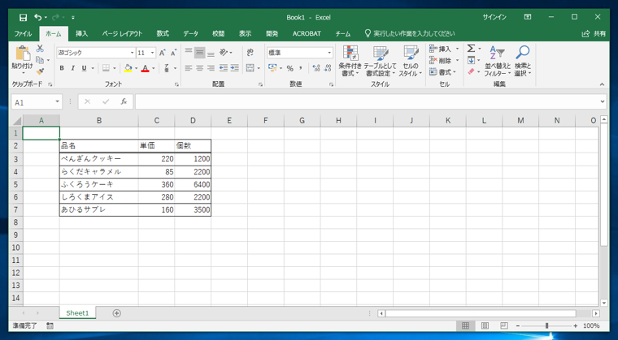
Task: Cut the selection with the scissors icon
Action: pyautogui.click(x=40, y=49)
